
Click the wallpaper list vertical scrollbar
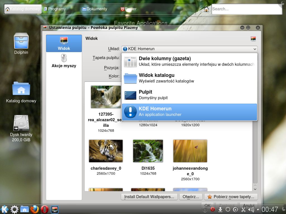(255, 152)
